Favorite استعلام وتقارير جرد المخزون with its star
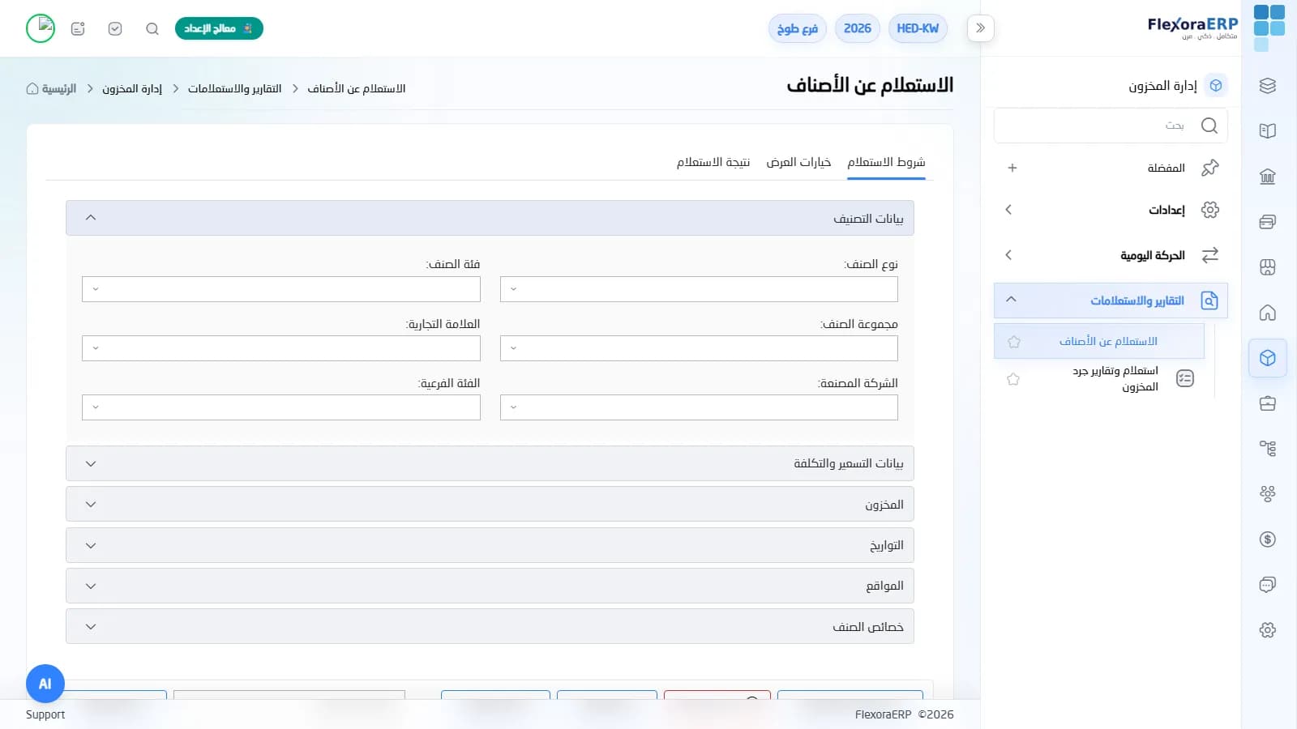The image size is (1297, 729). 1013,379
